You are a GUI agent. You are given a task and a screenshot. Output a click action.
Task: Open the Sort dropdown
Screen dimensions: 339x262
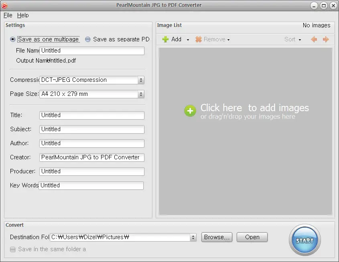coord(293,39)
